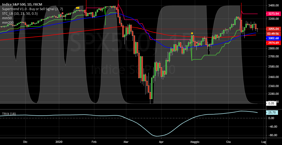
Task: Click the 2700.00 price axis label
Action: point(273,57)
